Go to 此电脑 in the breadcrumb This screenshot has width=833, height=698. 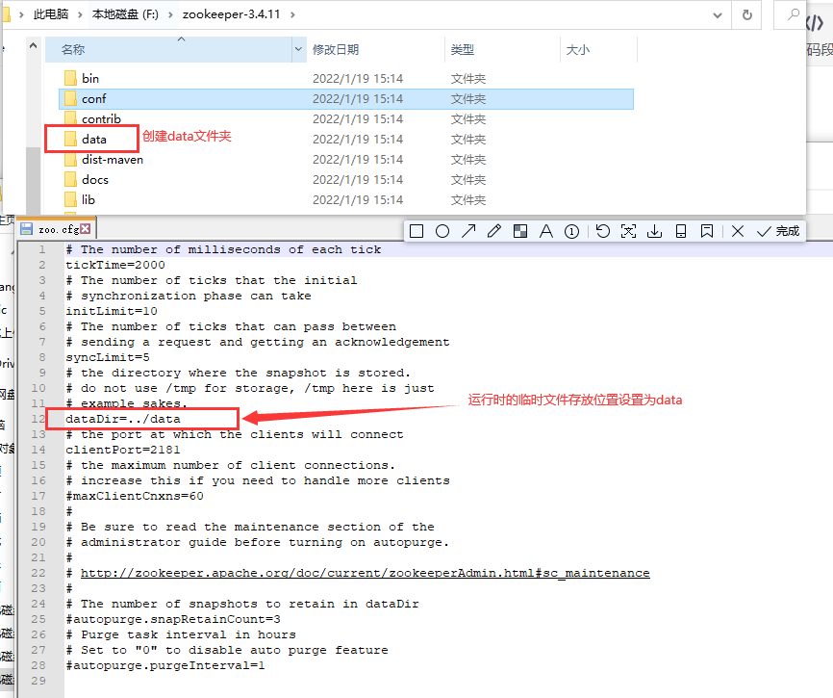pos(51,14)
